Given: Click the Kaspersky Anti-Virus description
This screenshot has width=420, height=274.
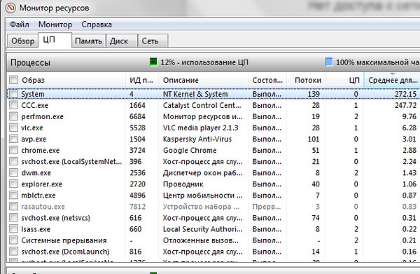Looking at the screenshot, I should tap(197, 139).
